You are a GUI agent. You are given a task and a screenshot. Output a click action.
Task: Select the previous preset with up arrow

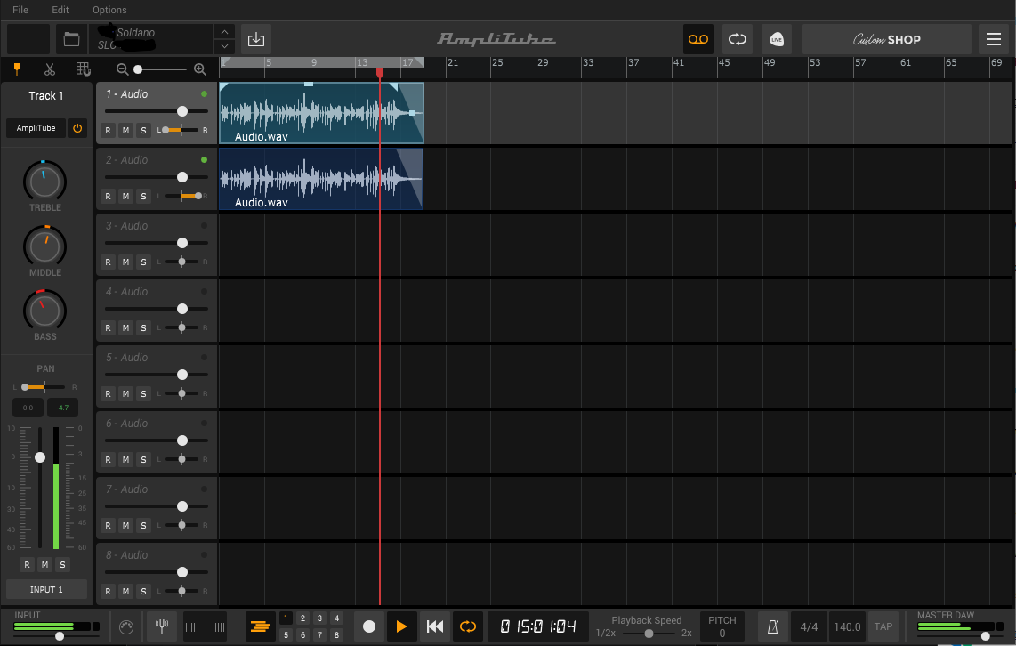[x=224, y=32]
